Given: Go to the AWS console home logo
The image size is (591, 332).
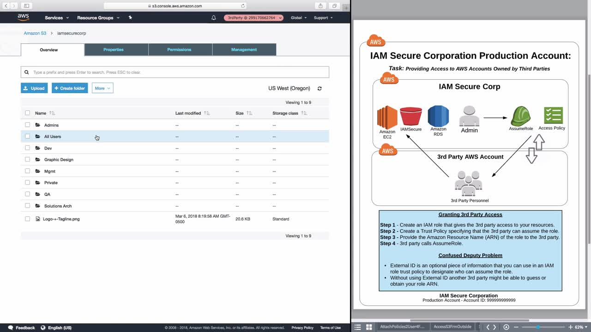Looking at the screenshot, I should click(23, 18).
